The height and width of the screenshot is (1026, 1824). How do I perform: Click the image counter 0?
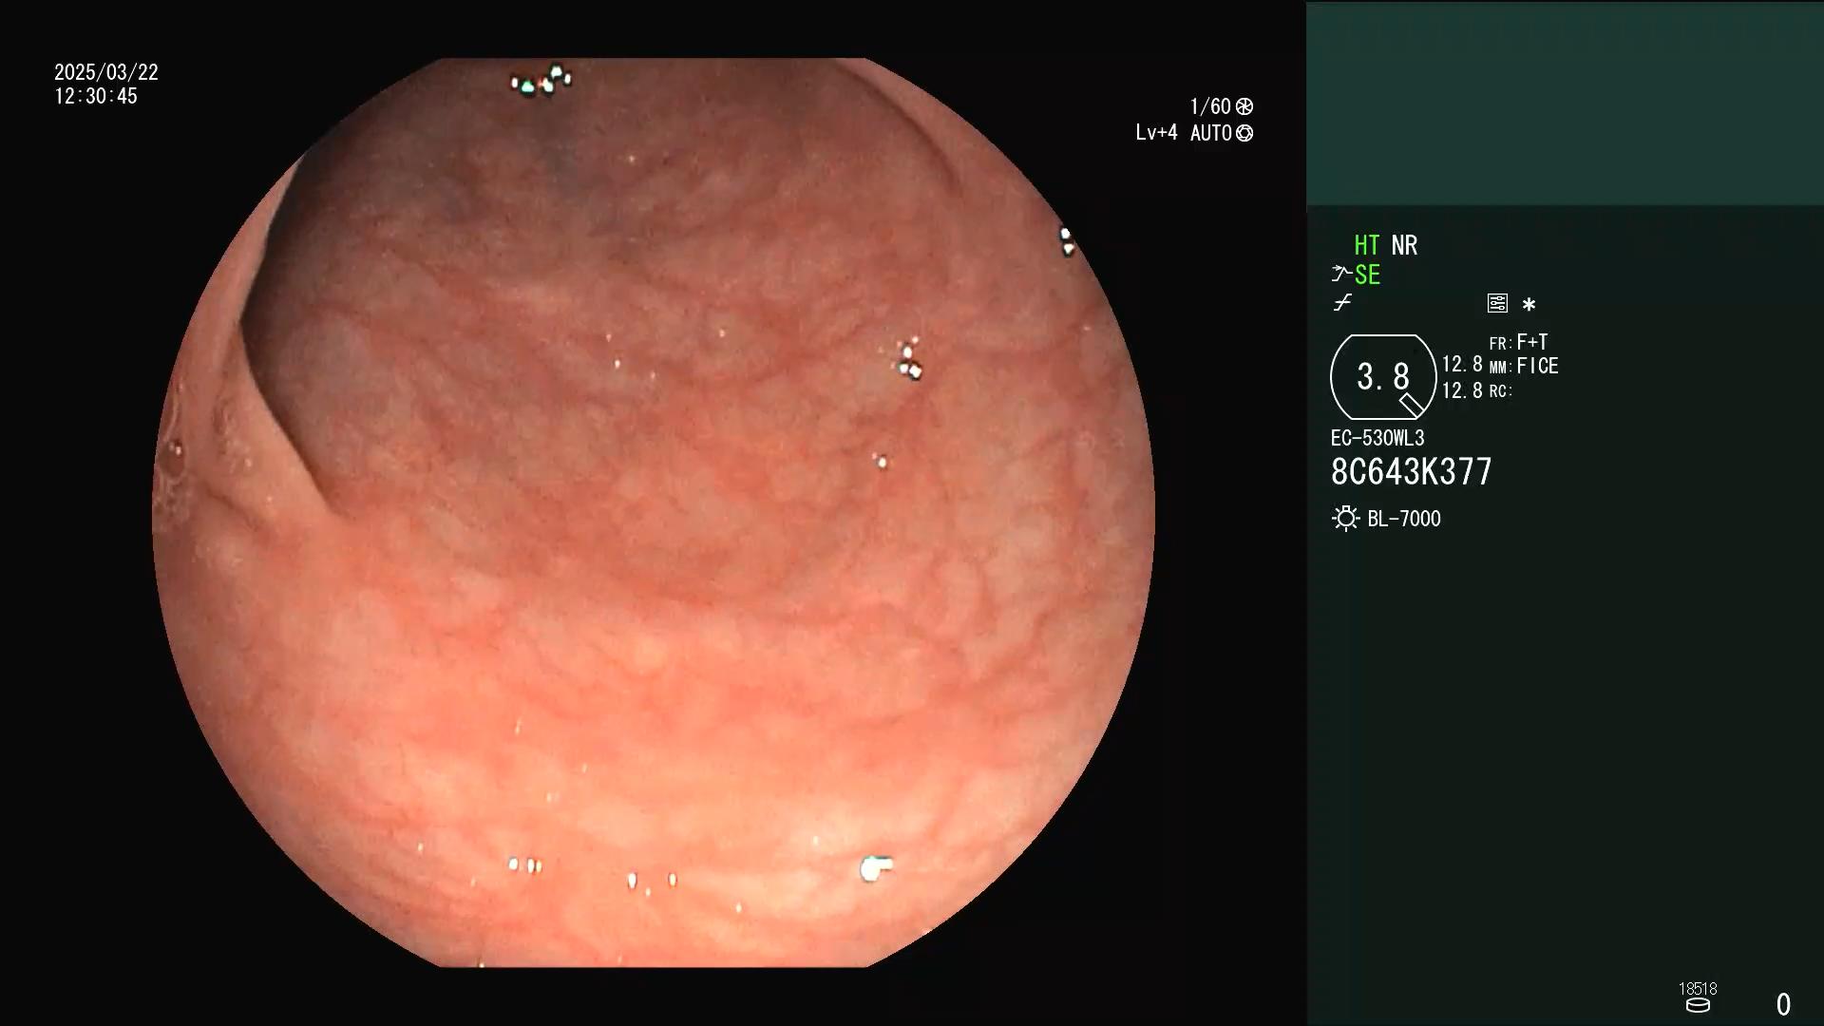(1783, 1004)
